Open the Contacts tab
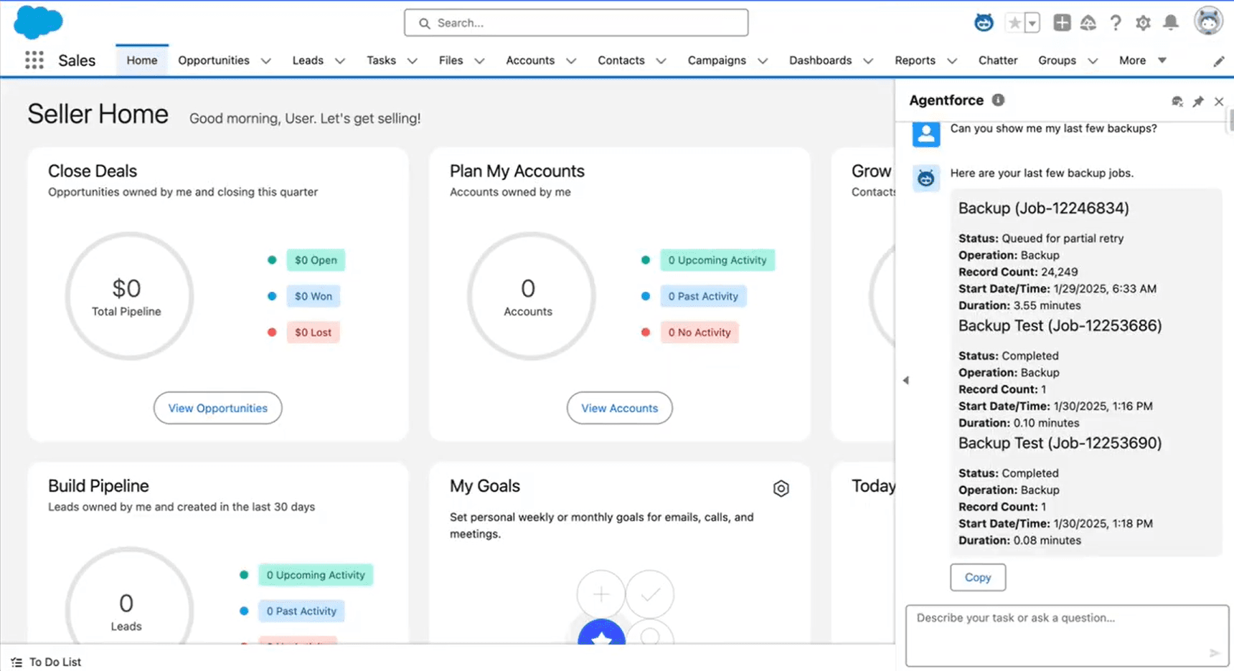The image size is (1234, 671). click(x=621, y=60)
